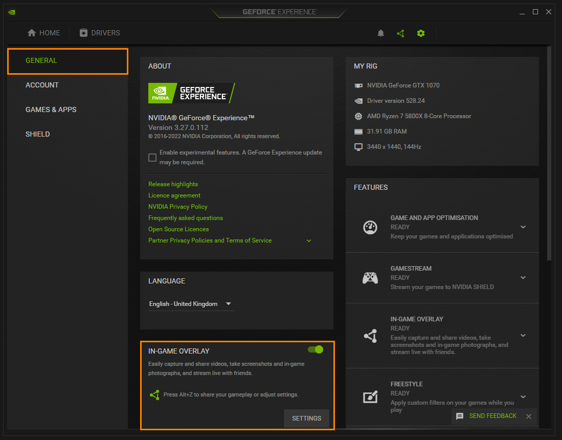Switch to the Drivers tab
The height and width of the screenshot is (440, 562).
click(100, 33)
